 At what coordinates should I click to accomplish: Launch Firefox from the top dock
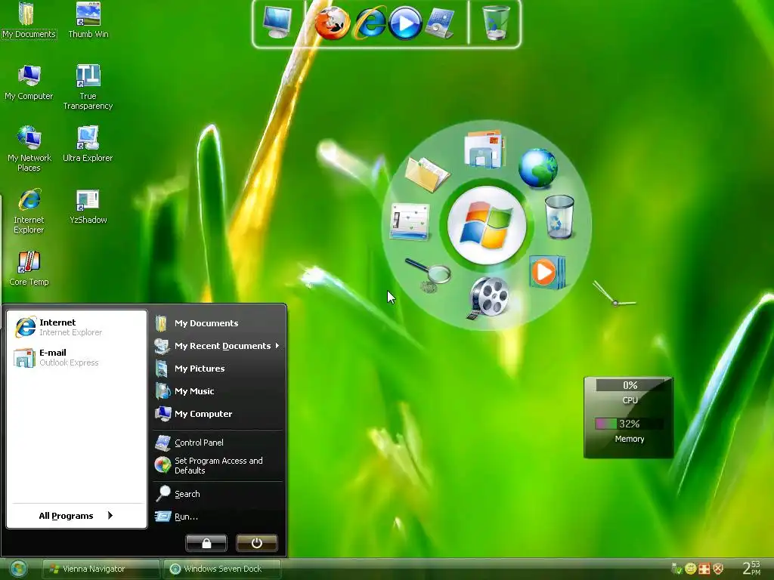coord(333,23)
